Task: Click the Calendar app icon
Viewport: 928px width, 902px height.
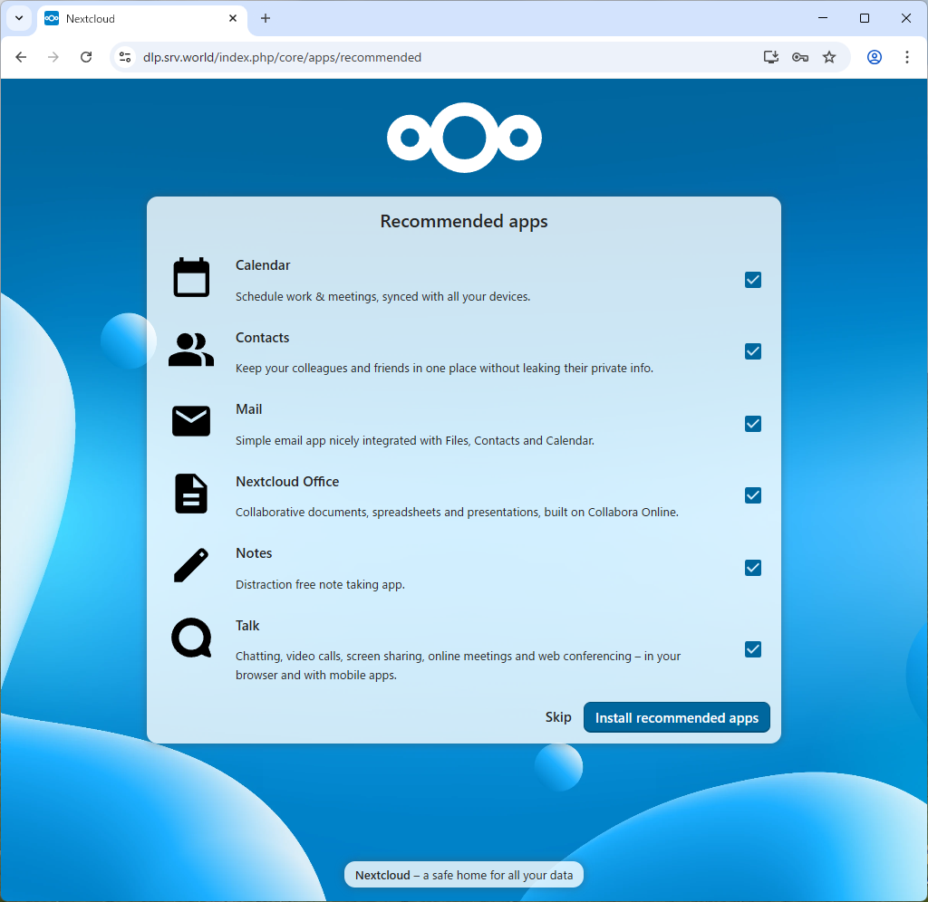Action: click(191, 277)
